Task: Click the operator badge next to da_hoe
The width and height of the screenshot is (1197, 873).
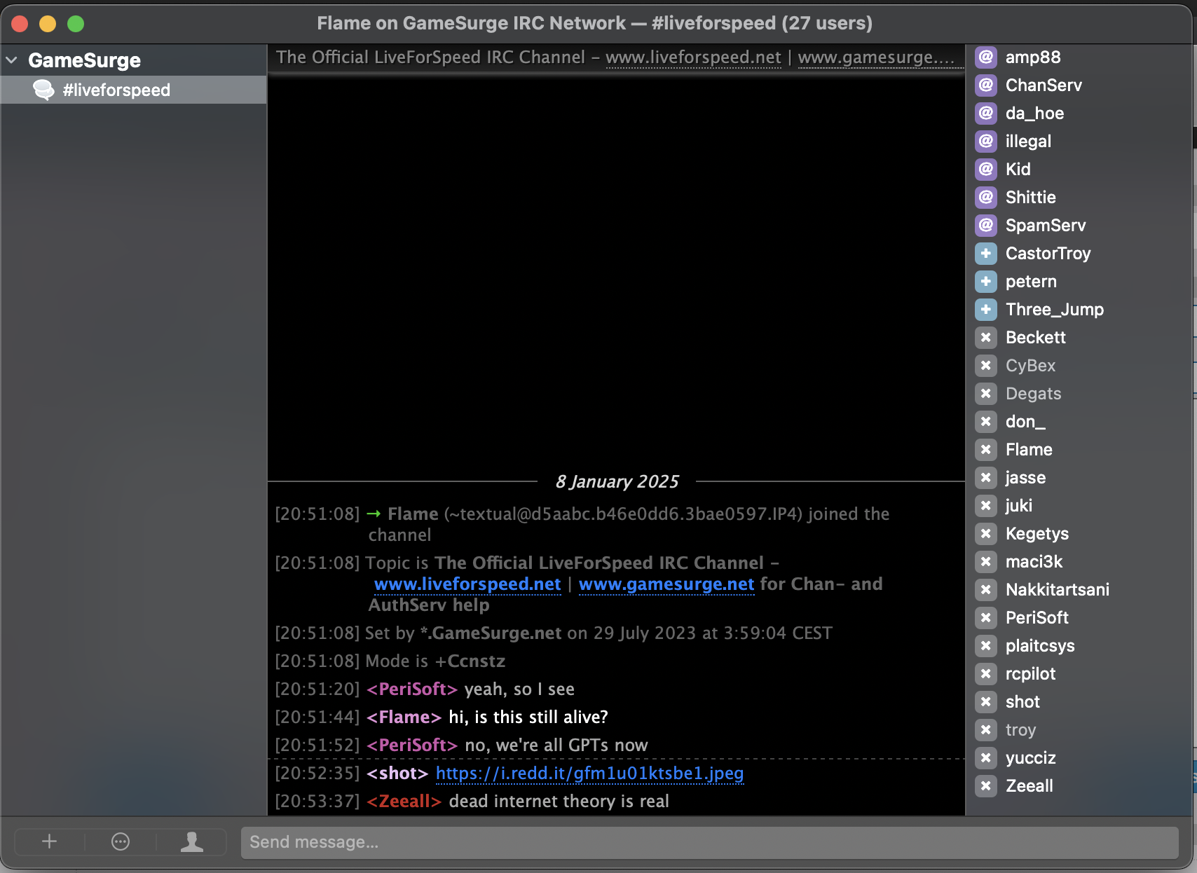Action: 986,113
